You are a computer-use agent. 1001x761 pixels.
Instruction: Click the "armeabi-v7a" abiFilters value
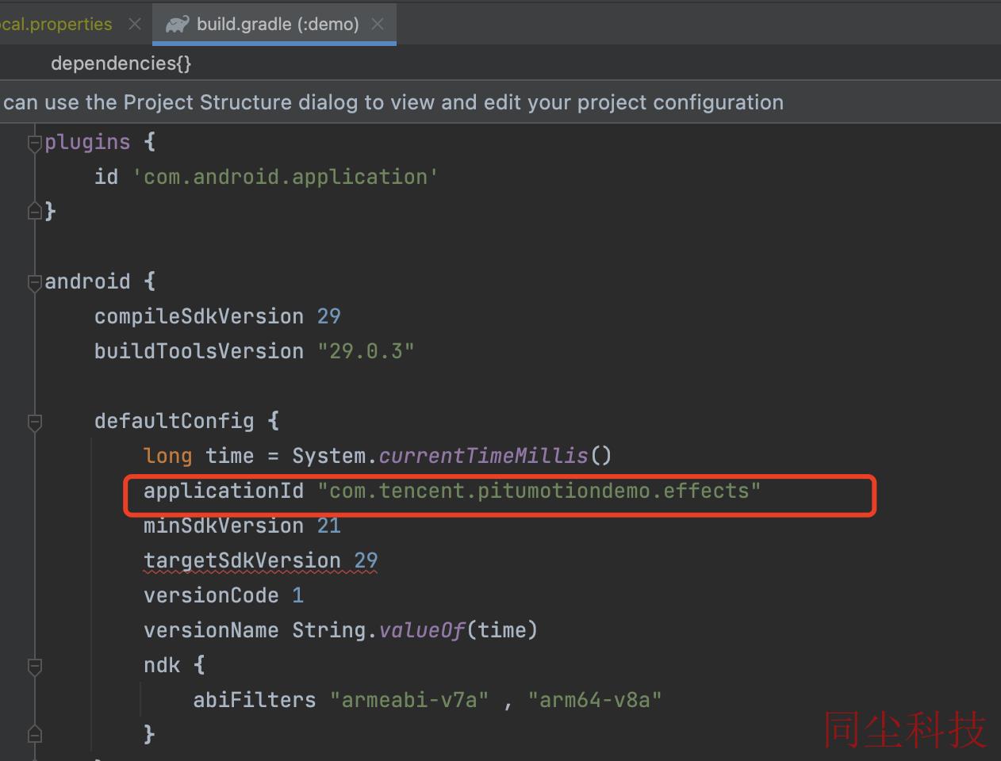tap(409, 700)
